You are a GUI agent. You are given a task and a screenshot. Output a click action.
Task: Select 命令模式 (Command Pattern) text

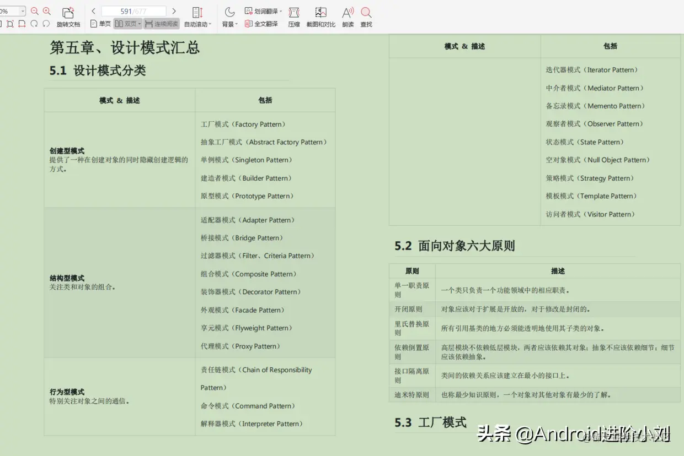click(248, 406)
